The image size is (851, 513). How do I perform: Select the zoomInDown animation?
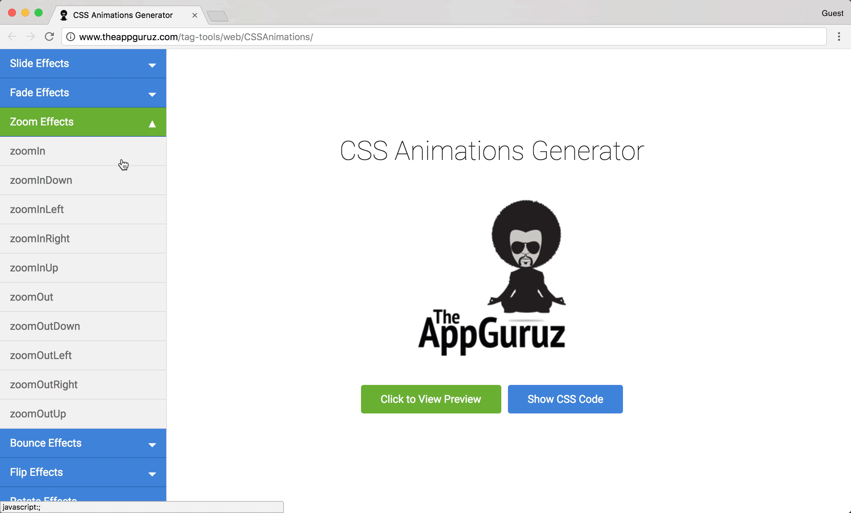(x=41, y=180)
